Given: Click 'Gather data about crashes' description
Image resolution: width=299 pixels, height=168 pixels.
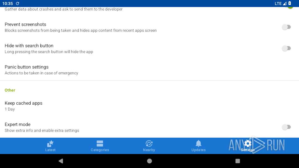Looking at the screenshot, I should pos(63,9).
